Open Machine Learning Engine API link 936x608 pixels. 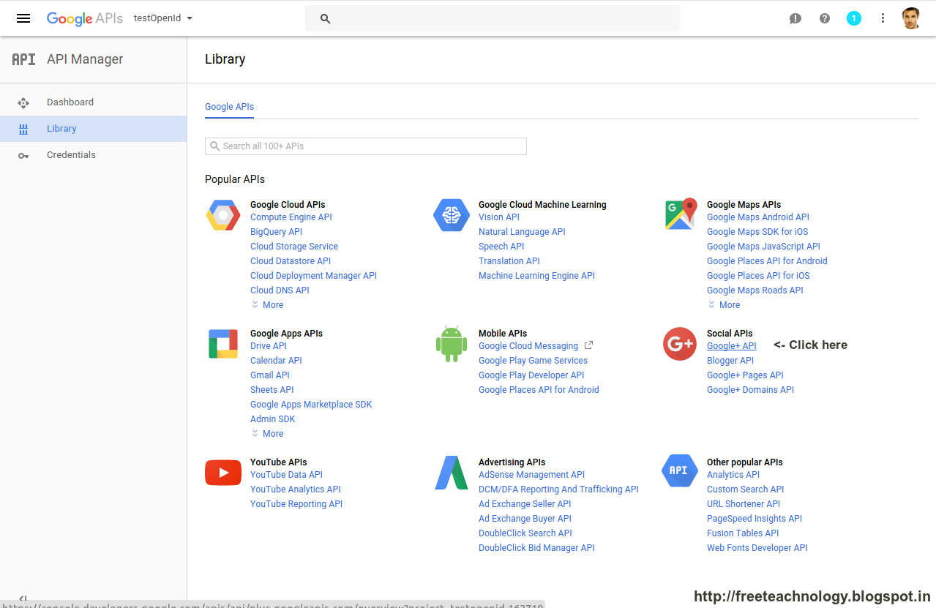pos(536,276)
